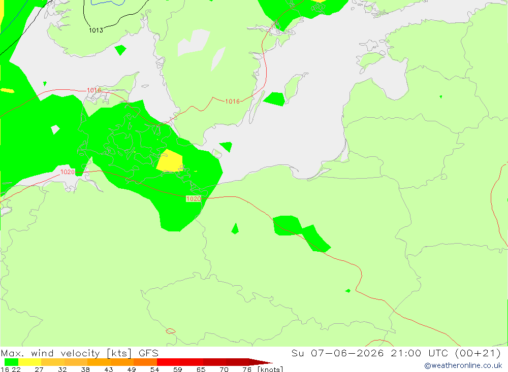Click the date Su 07-06-2026 21:00 UTC text
This screenshot has height=372, width=508.
(370, 353)
